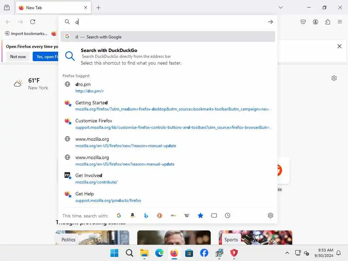Open the notifications bell in taskbar
348x261 pixels.
pyautogui.click(x=338, y=253)
